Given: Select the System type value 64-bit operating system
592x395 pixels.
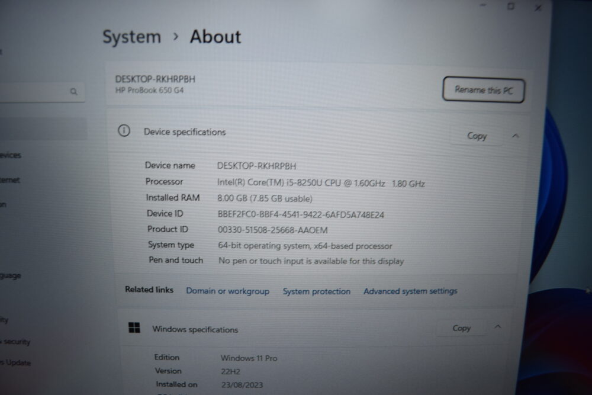Looking at the screenshot, I should coord(305,246).
